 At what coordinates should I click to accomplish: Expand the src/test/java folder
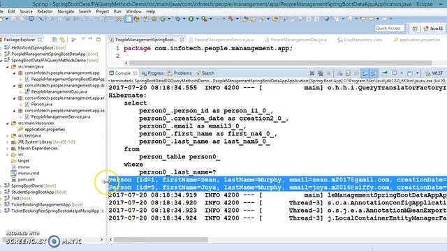8,136
